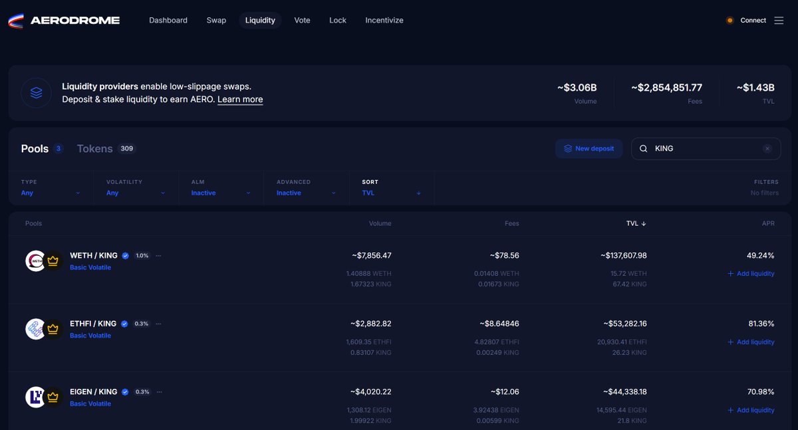
Task: Click the ~$44,338.18 TVL value
Action: coord(625,392)
